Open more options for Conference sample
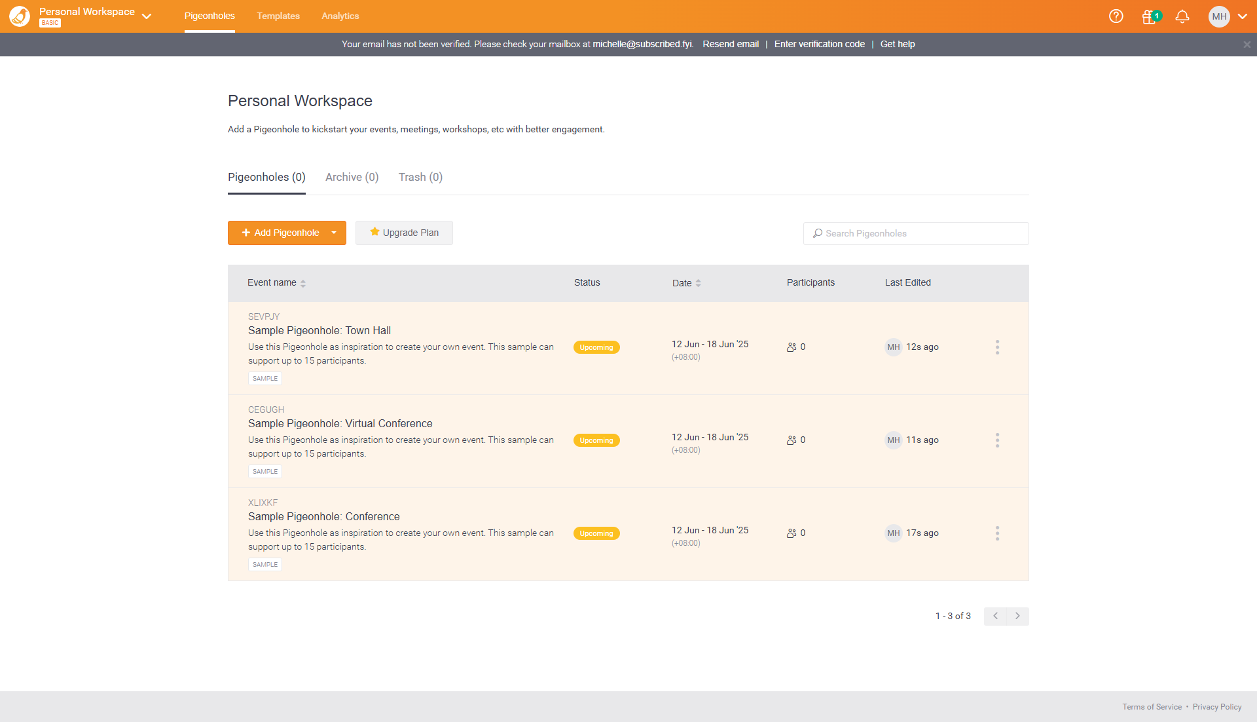Viewport: 1257px width, 722px height. point(997,533)
